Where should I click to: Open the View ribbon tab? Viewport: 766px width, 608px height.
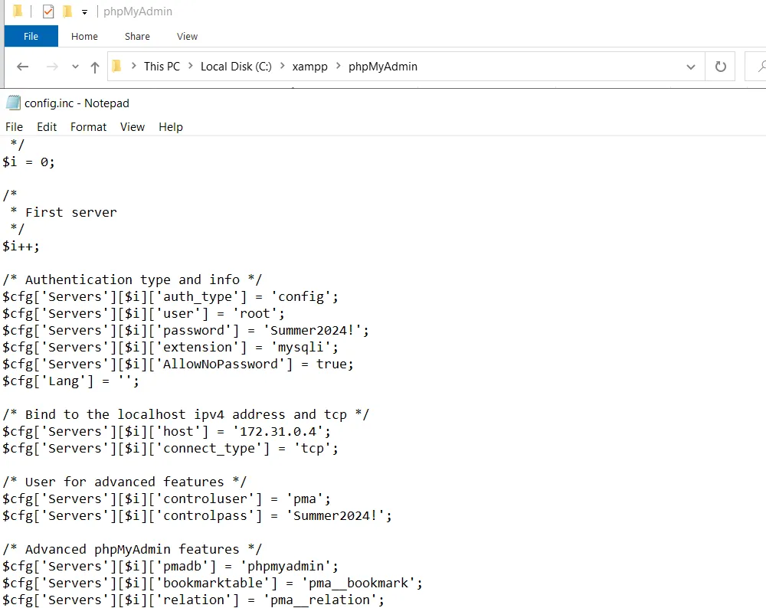tap(186, 36)
